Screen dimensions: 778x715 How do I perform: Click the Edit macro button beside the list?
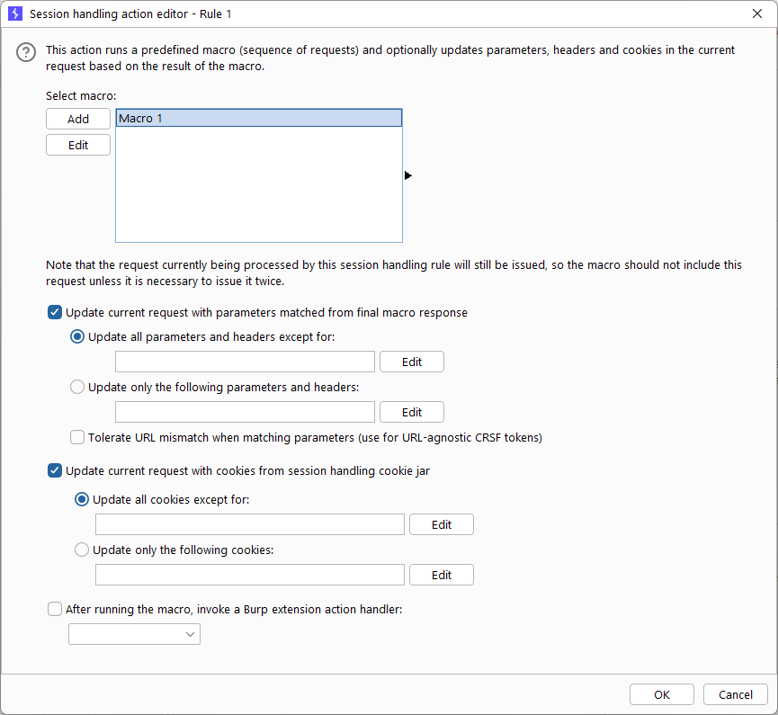[78, 145]
